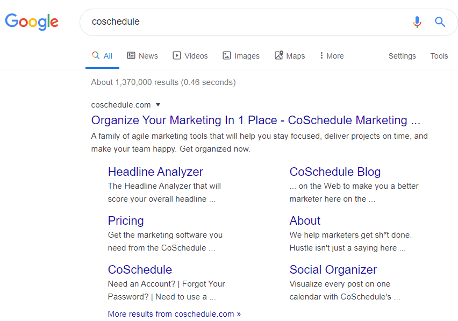Viewport: 458px width, 321px height.
Task: Click the map pin icon beside Maps
Action: click(278, 55)
